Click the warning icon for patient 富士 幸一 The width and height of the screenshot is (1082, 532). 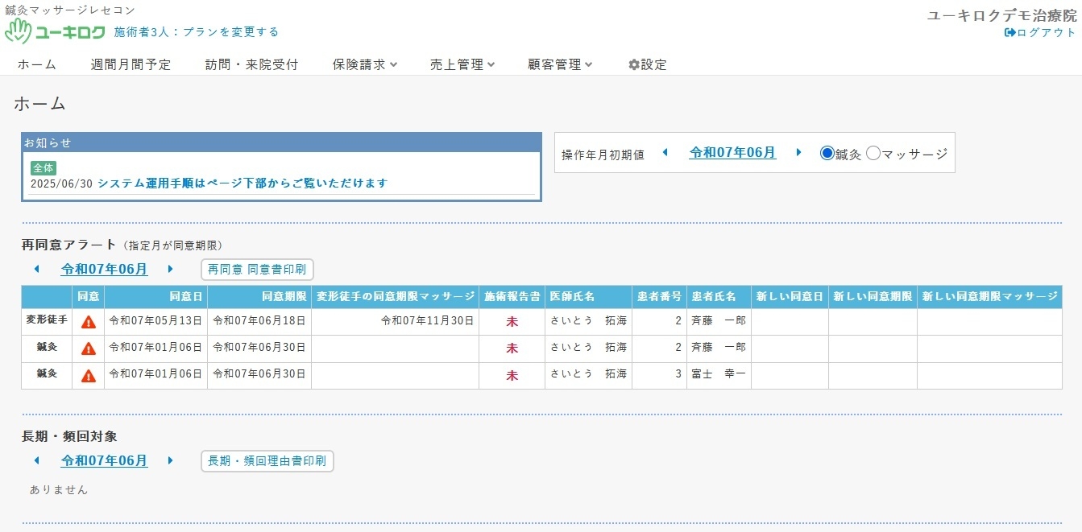click(x=89, y=375)
